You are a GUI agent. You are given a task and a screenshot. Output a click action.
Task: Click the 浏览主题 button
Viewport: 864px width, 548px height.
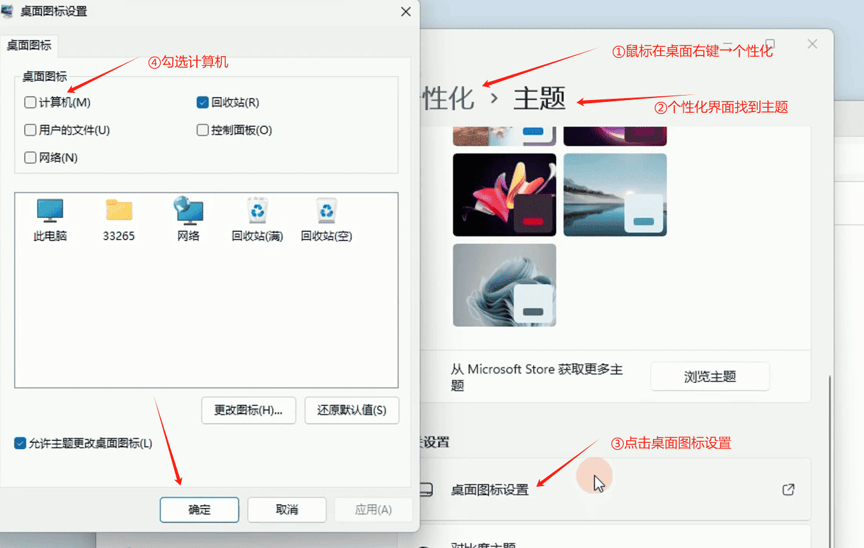(710, 376)
